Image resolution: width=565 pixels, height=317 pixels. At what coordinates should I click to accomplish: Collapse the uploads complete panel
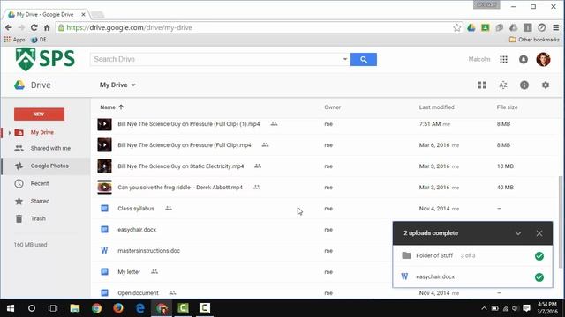(x=518, y=233)
